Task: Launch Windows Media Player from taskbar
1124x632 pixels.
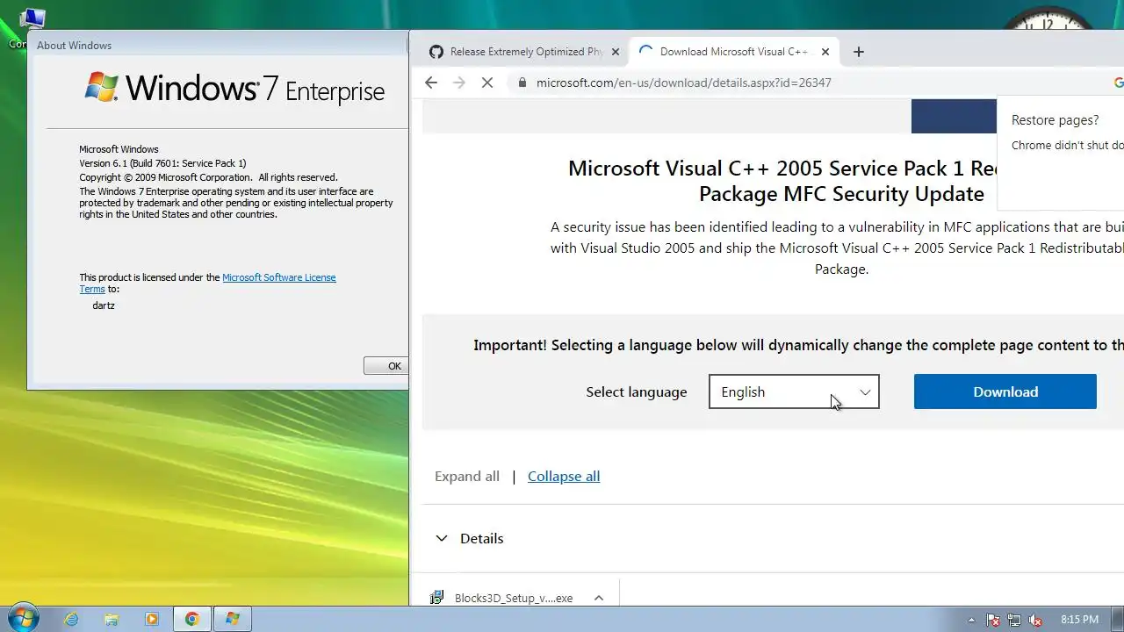Action: click(152, 619)
